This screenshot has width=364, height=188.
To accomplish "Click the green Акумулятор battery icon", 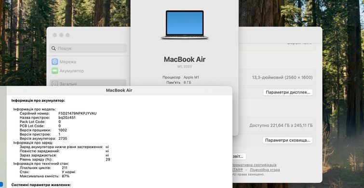I will coord(55,71).
